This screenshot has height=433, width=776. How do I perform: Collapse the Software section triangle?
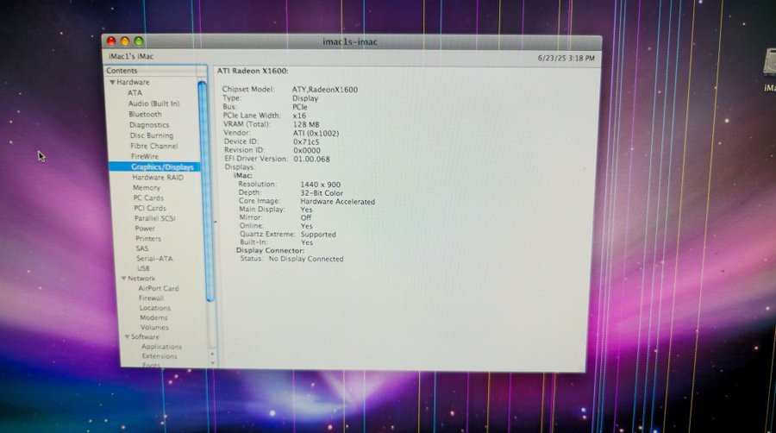coord(124,336)
